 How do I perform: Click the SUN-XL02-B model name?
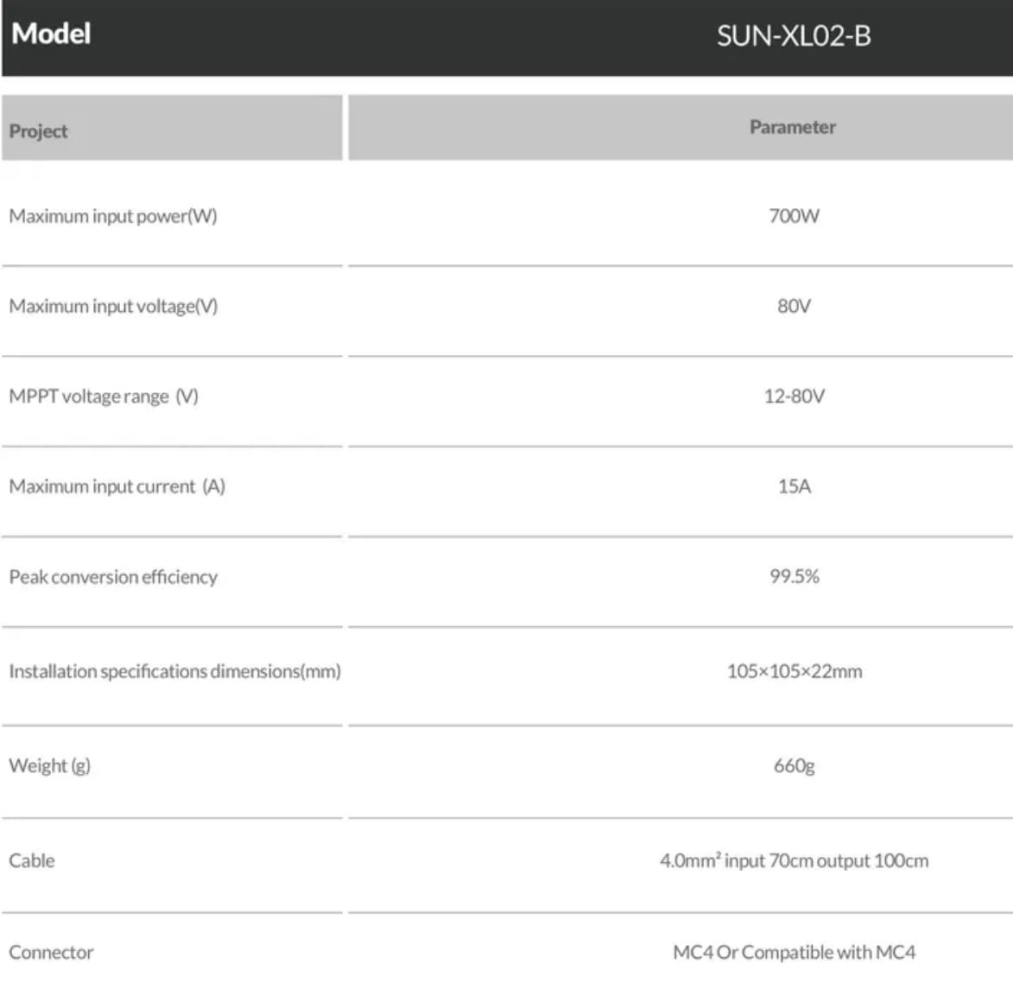[x=793, y=36]
